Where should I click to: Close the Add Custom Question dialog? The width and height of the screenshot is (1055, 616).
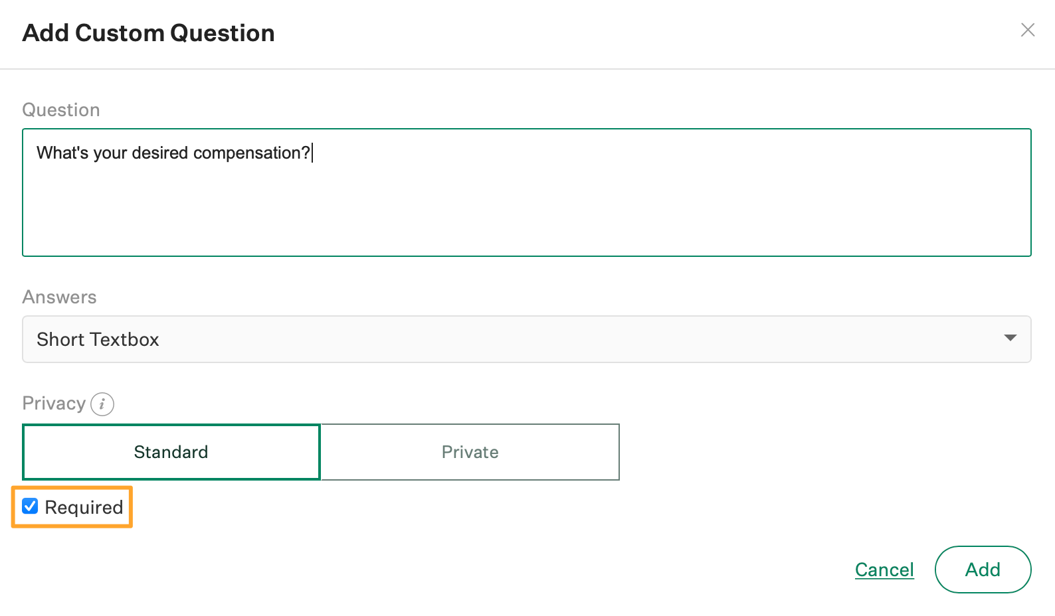pos(1027,30)
